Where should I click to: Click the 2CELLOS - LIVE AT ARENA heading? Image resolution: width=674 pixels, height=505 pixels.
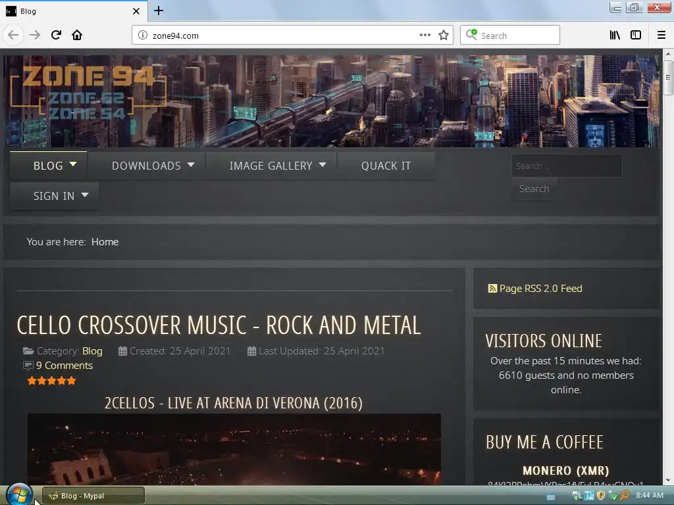click(234, 403)
